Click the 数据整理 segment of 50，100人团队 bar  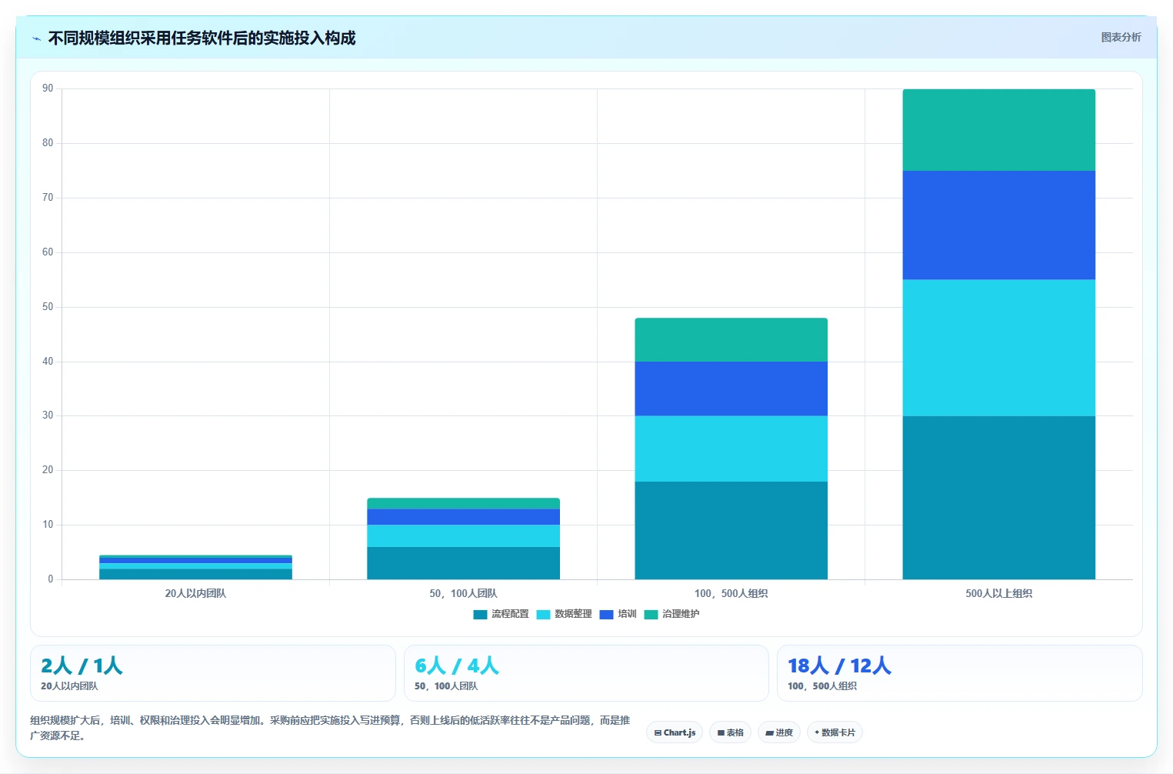coord(463,535)
